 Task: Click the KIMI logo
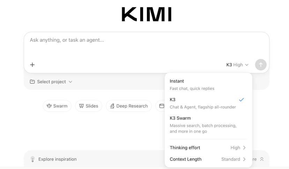pos(147,14)
